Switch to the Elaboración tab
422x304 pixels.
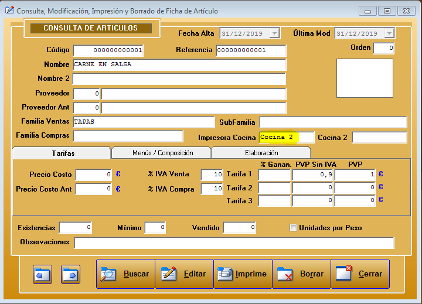(261, 153)
